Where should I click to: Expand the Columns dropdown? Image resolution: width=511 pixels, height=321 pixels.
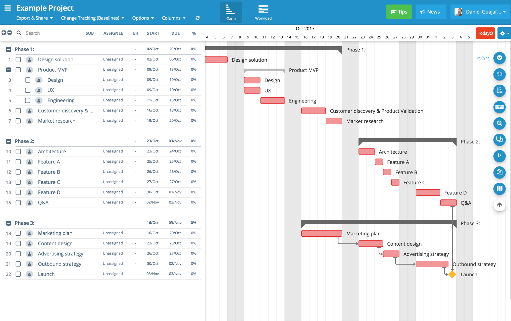[x=173, y=17]
